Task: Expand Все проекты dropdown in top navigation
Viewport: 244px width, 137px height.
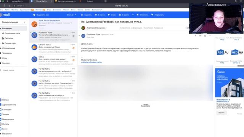Action: [97, 10]
